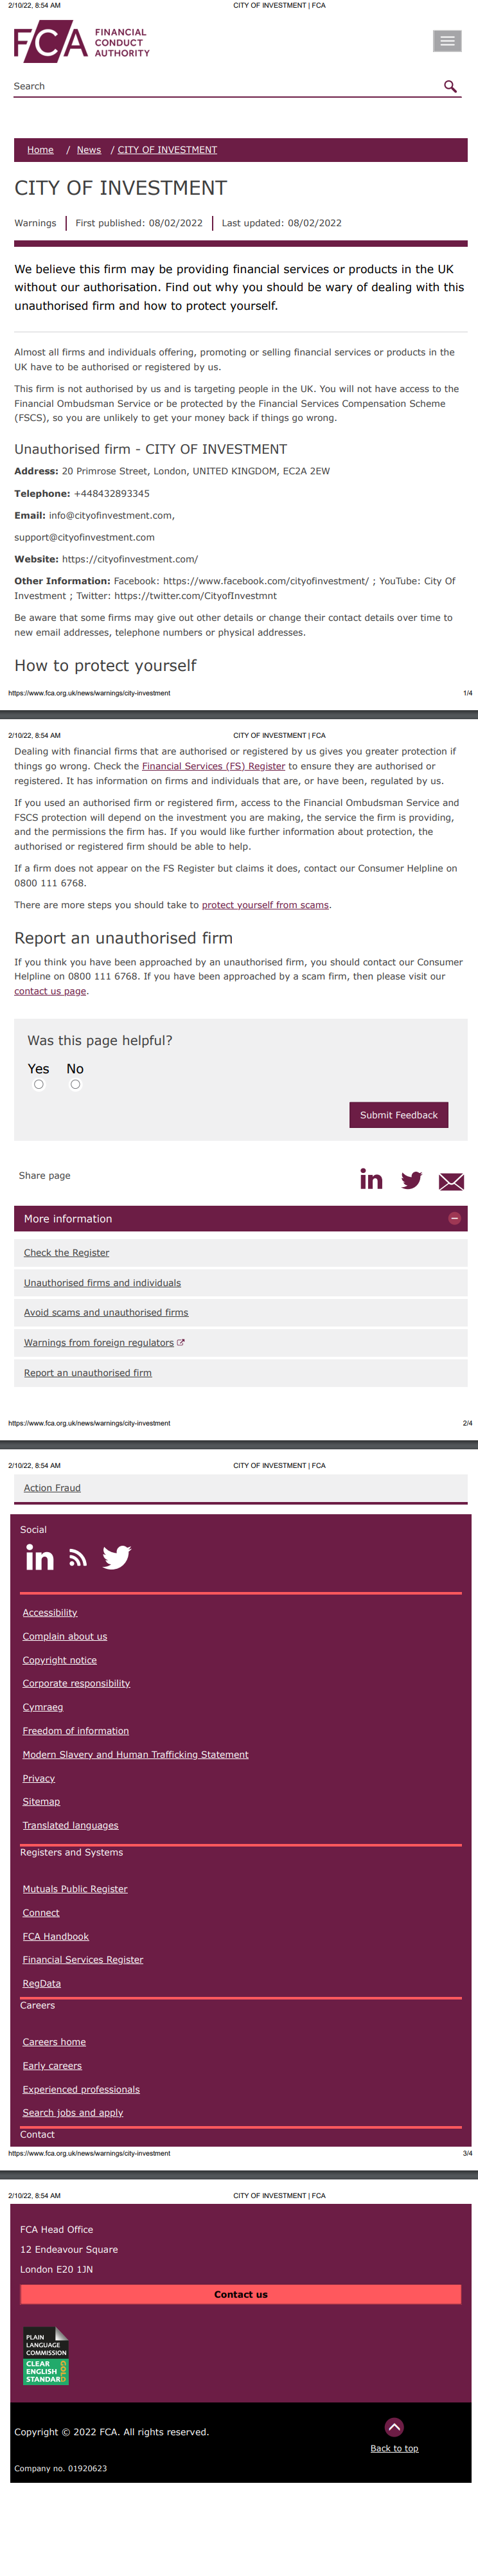478x2576 pixels.
Task: Open News breadcrumb link
Action: (x=89, y=150)
